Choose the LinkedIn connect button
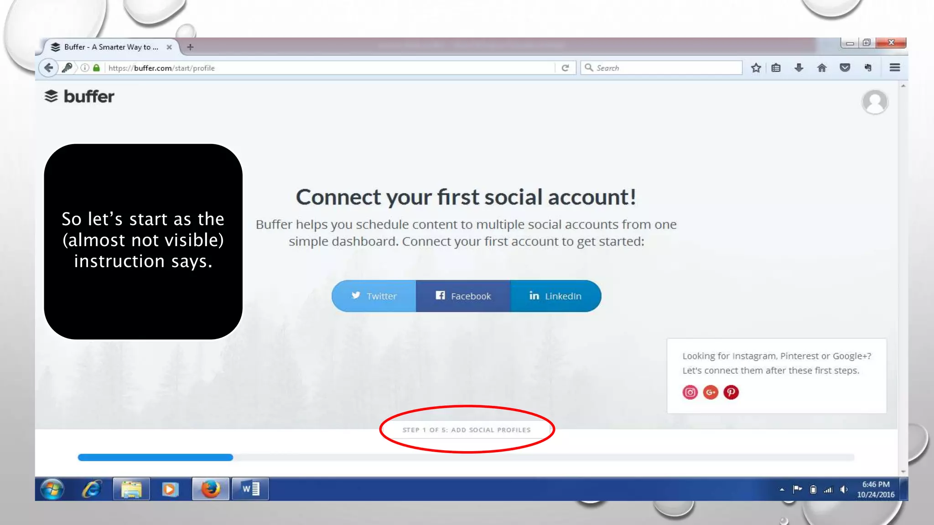934x525 pixels. 555,296
